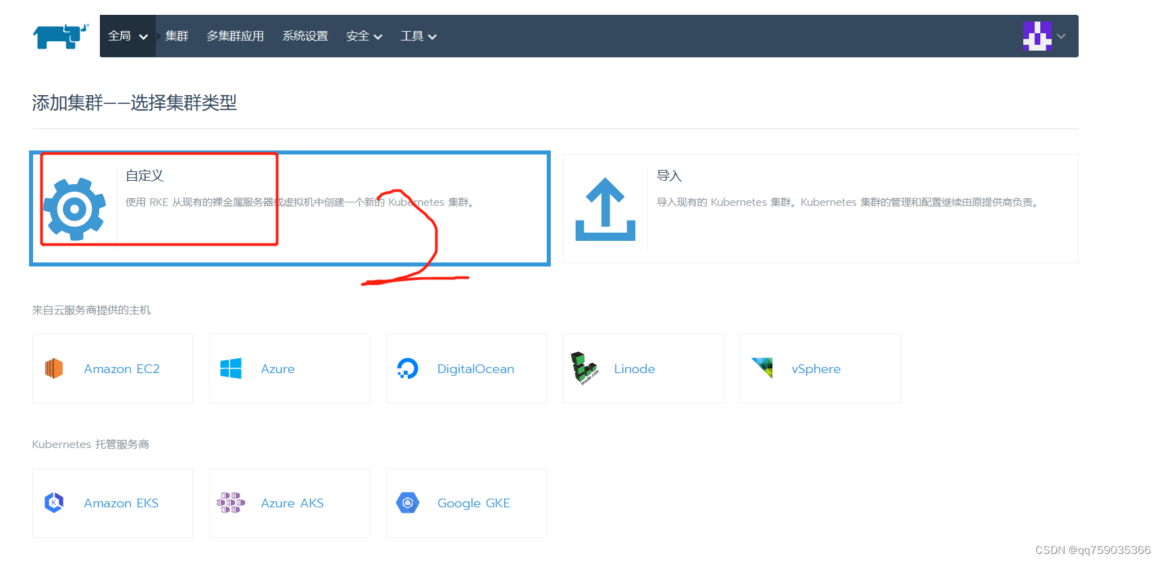1161x562 pixels.
Task: Select the 导入 cluster type title
Action: (670, 175)
